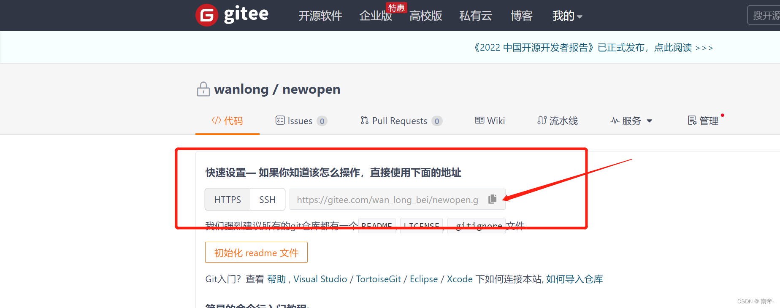This screenshot has width=780, height=308.
Task: Click the private repository lock icon
Action: click(x=203, y=89)
